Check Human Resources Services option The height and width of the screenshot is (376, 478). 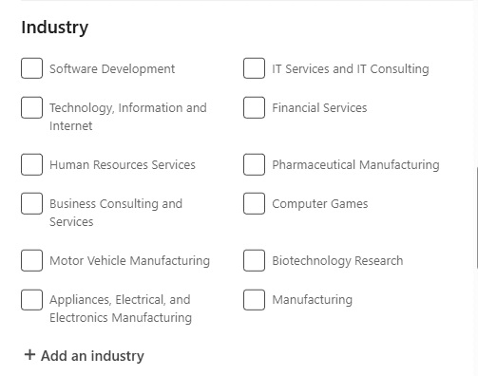tap(31, 164)
